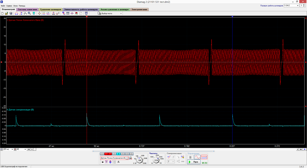Click the coffee cup icon in channel panel
The height and width of the screenshot is (168, 307).
coord(103,162)
